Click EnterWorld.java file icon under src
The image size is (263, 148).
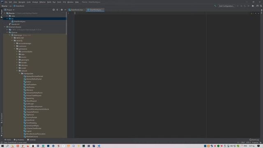coord(12,21)
